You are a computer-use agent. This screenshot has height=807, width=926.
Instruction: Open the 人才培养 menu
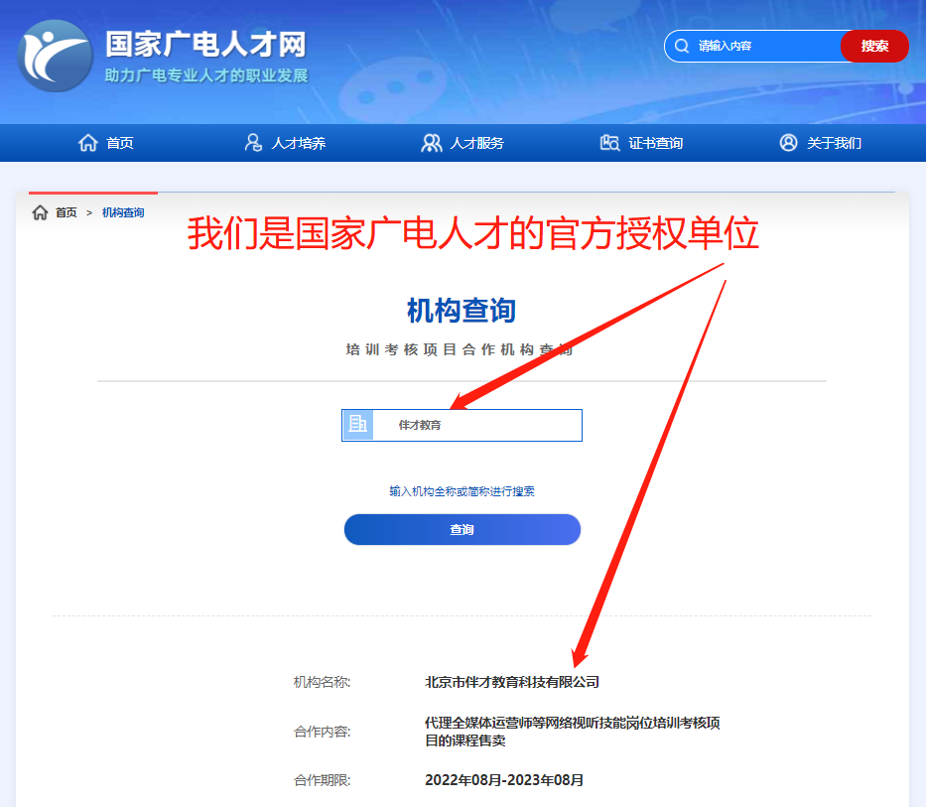click(x=298, y=143)
